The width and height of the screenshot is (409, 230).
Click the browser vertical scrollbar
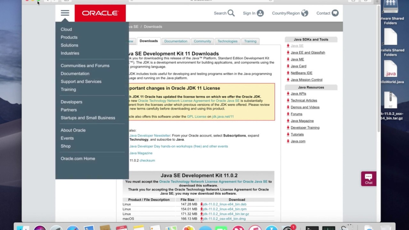[x=379, y=69]
